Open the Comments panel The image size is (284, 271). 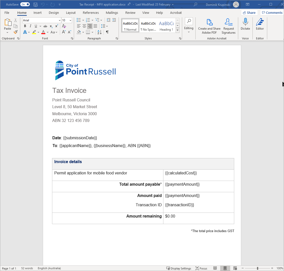272,12
